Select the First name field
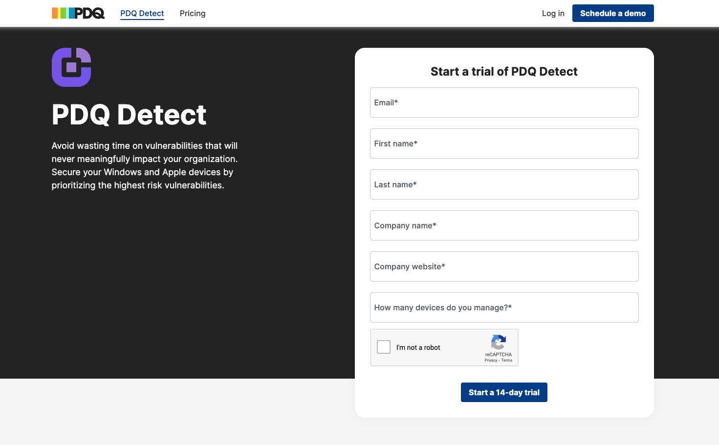Screen dimensions: 719x445 pos(504,143)
